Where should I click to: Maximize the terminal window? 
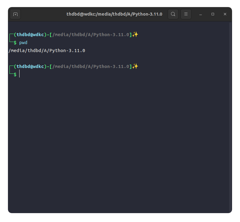(x=213, y=14)
